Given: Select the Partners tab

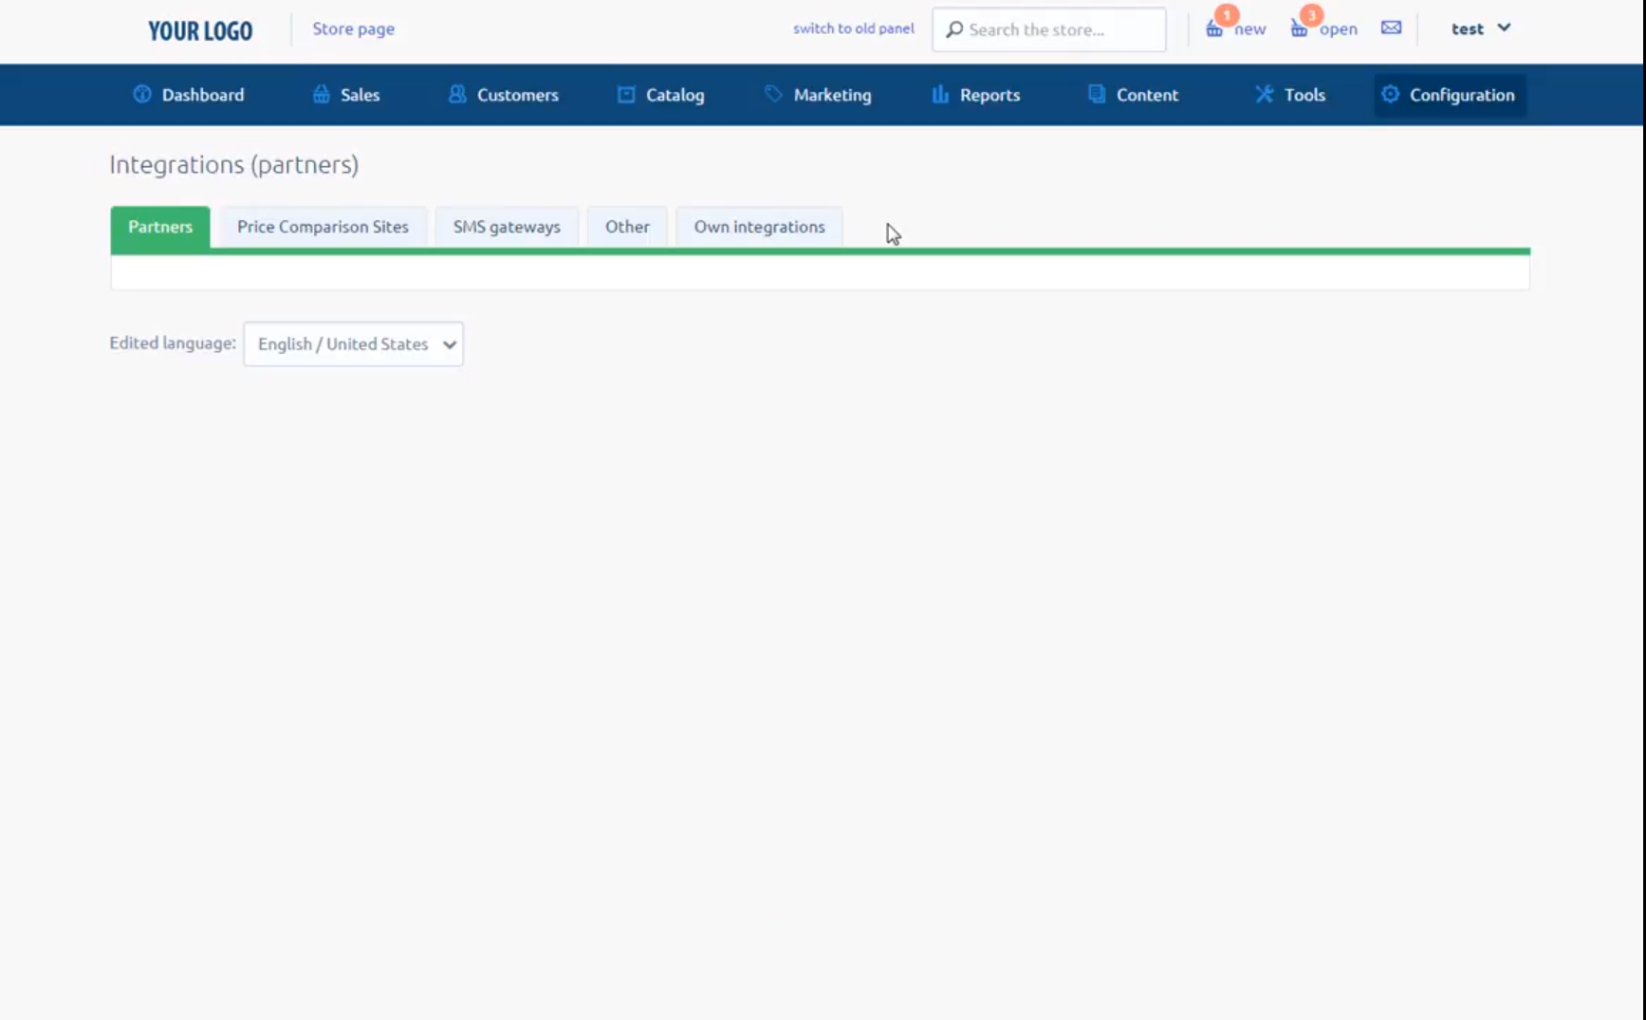Looking at the screenshot, I should click(160, 228).
